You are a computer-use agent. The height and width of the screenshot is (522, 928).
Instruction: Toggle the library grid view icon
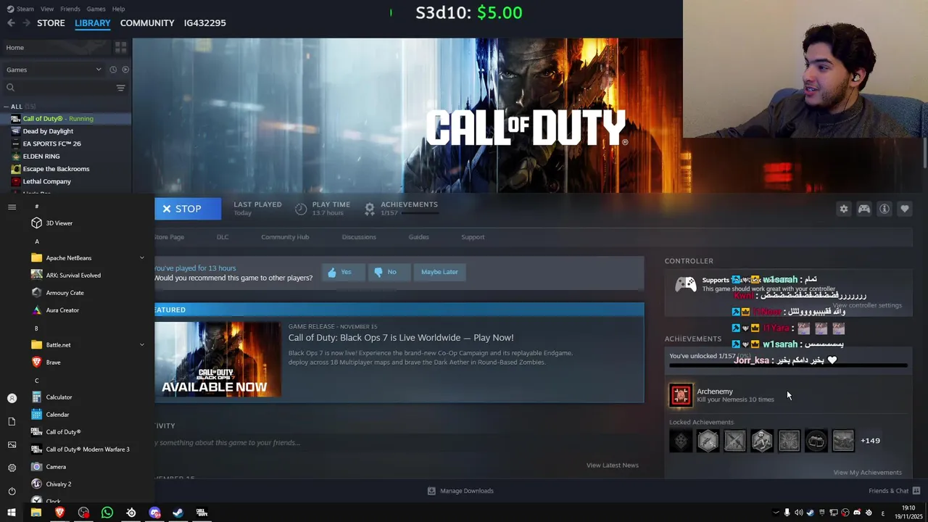(120, 47)
